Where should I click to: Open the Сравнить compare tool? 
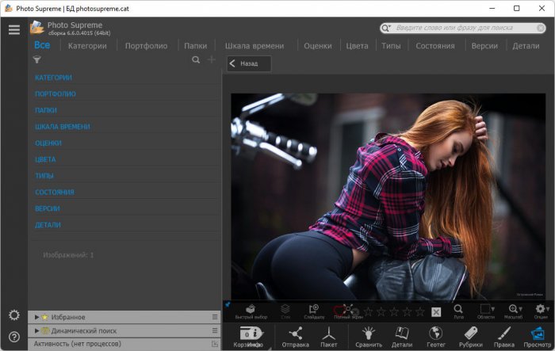click(x=369, y=334)
